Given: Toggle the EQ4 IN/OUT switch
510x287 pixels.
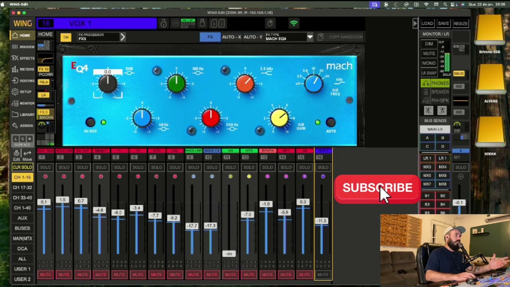Looking at the screenshot, I should pyautogui.click(x=90, y=122).
